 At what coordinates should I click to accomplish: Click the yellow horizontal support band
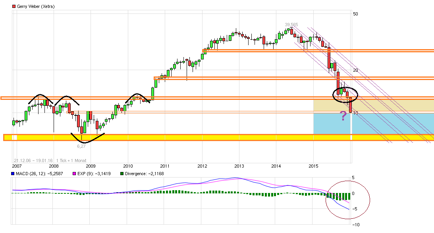(199, 137)
